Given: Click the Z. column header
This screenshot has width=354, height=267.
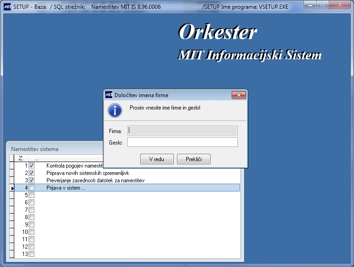Looking at the screenshot, I should (x=21, y=158).
